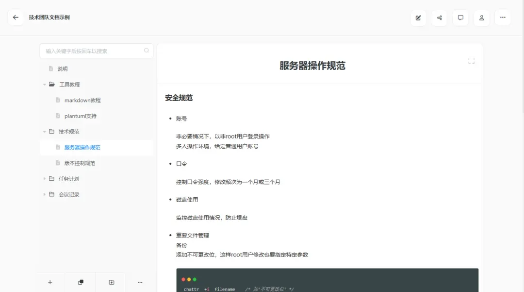Open the markdown教程 document

[x=82, y=100]
